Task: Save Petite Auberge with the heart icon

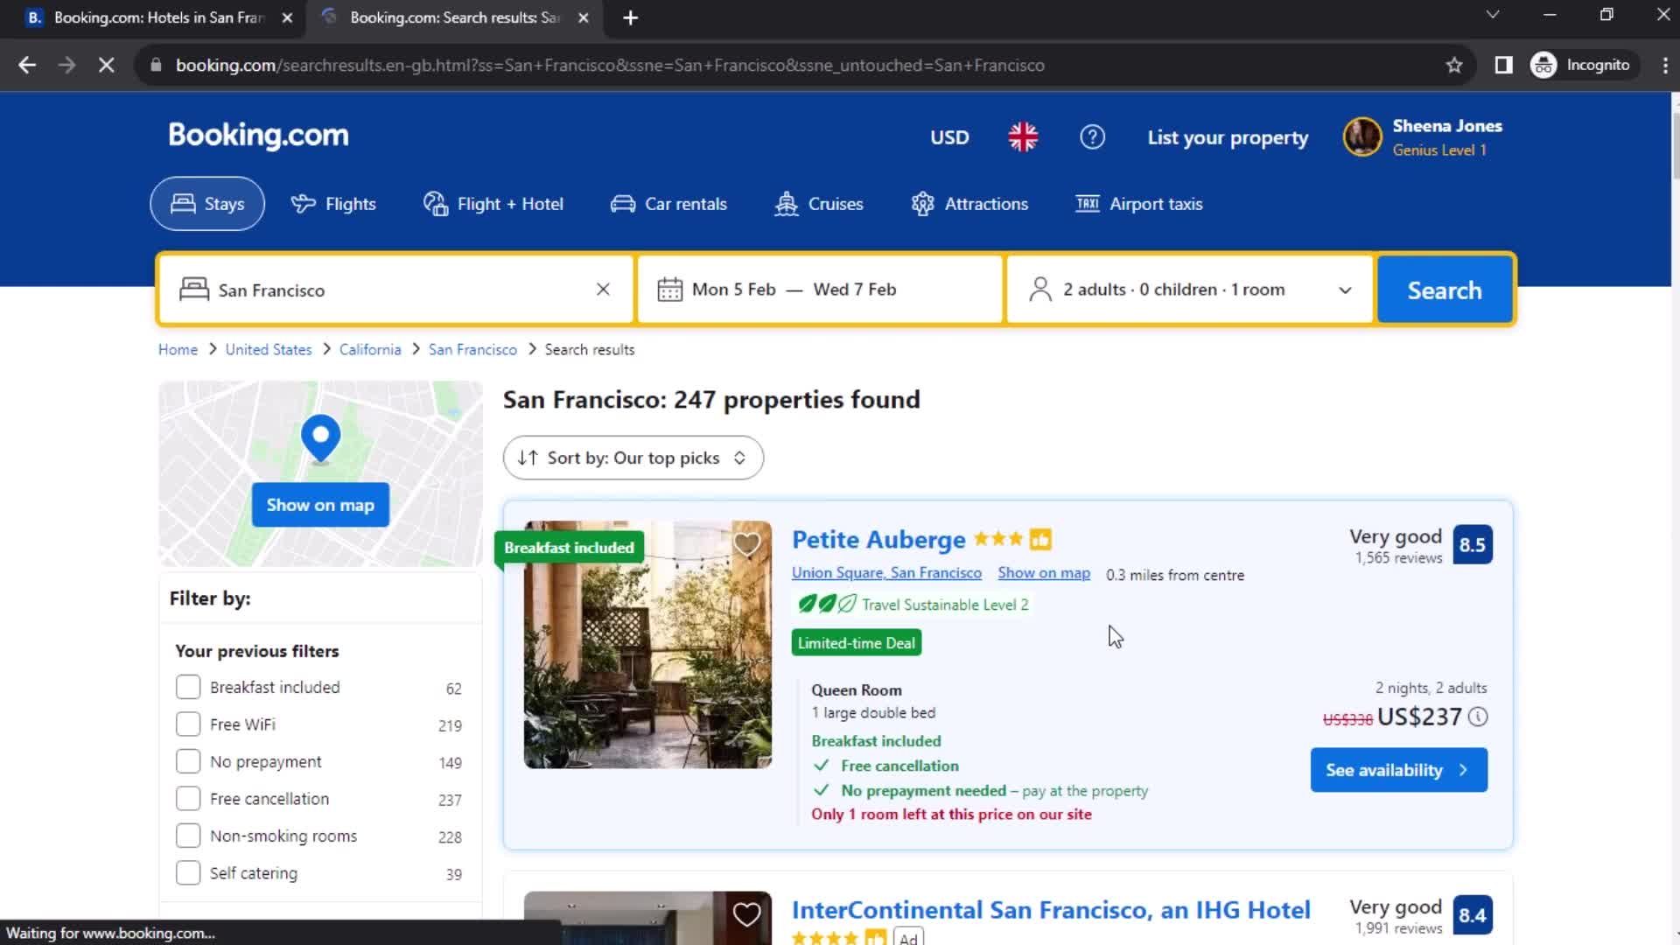Action: [x=746, y=544]
